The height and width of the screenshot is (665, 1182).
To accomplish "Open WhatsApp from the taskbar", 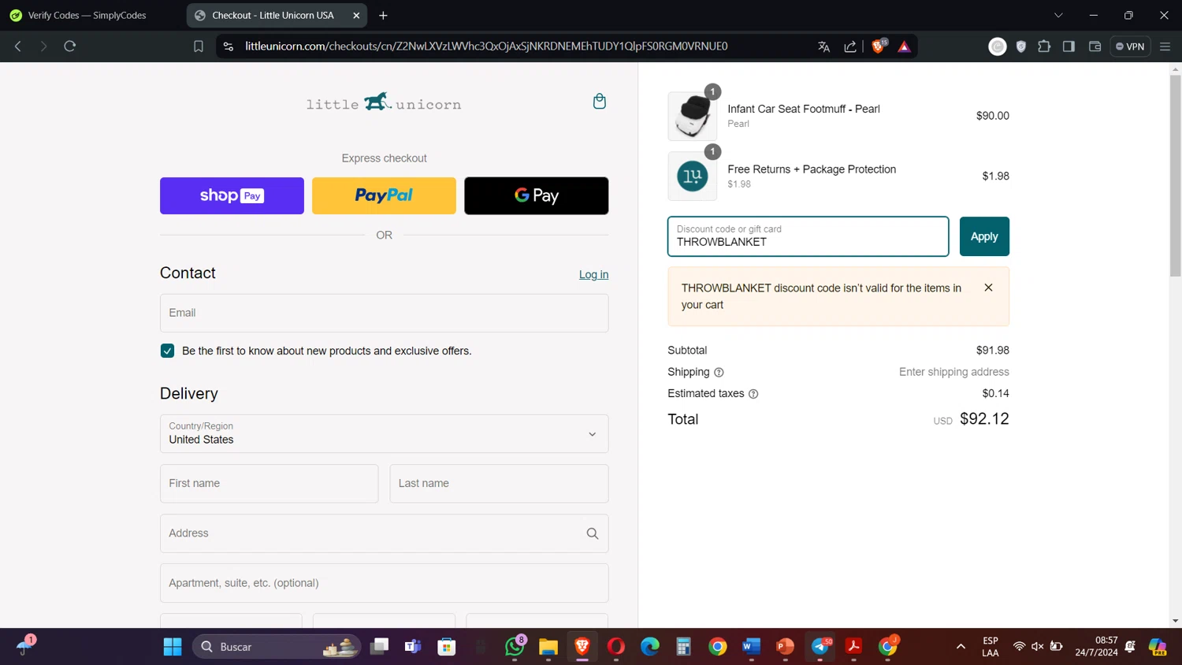I will pyautogui.click(x=515, y=647).
